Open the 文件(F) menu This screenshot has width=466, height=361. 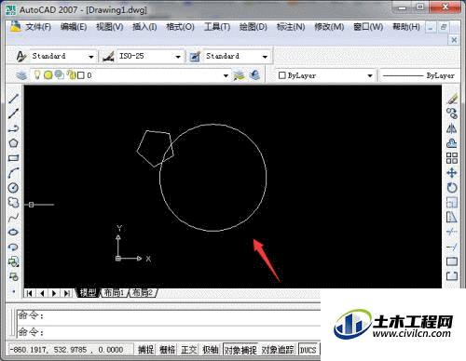[38, 27]
